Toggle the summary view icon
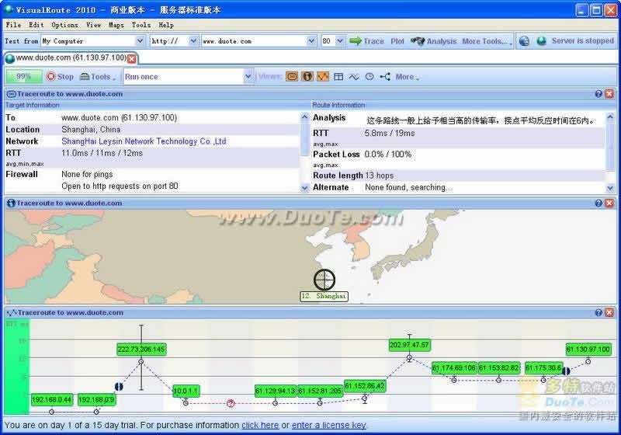 (292, 76)
